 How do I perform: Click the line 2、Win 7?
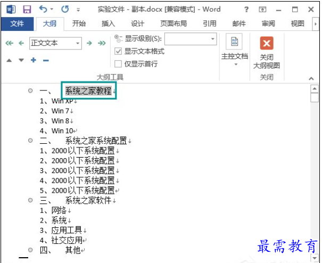tap(55, 111)
